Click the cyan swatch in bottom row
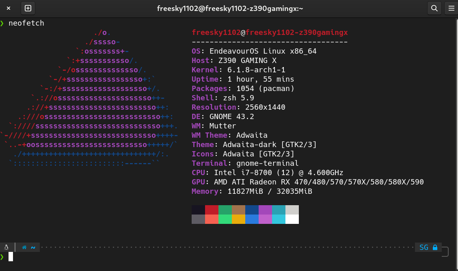Image resolution: width=458 pixels, height=271 pixels. (x=279, y=219)
